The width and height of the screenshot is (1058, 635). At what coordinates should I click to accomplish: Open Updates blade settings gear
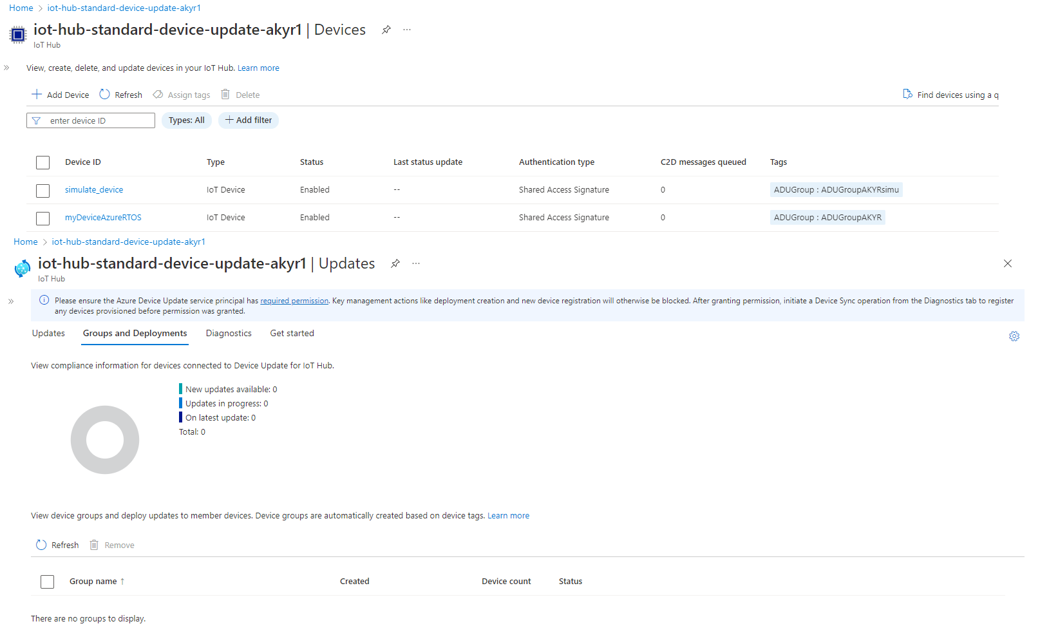(1014, 336)
